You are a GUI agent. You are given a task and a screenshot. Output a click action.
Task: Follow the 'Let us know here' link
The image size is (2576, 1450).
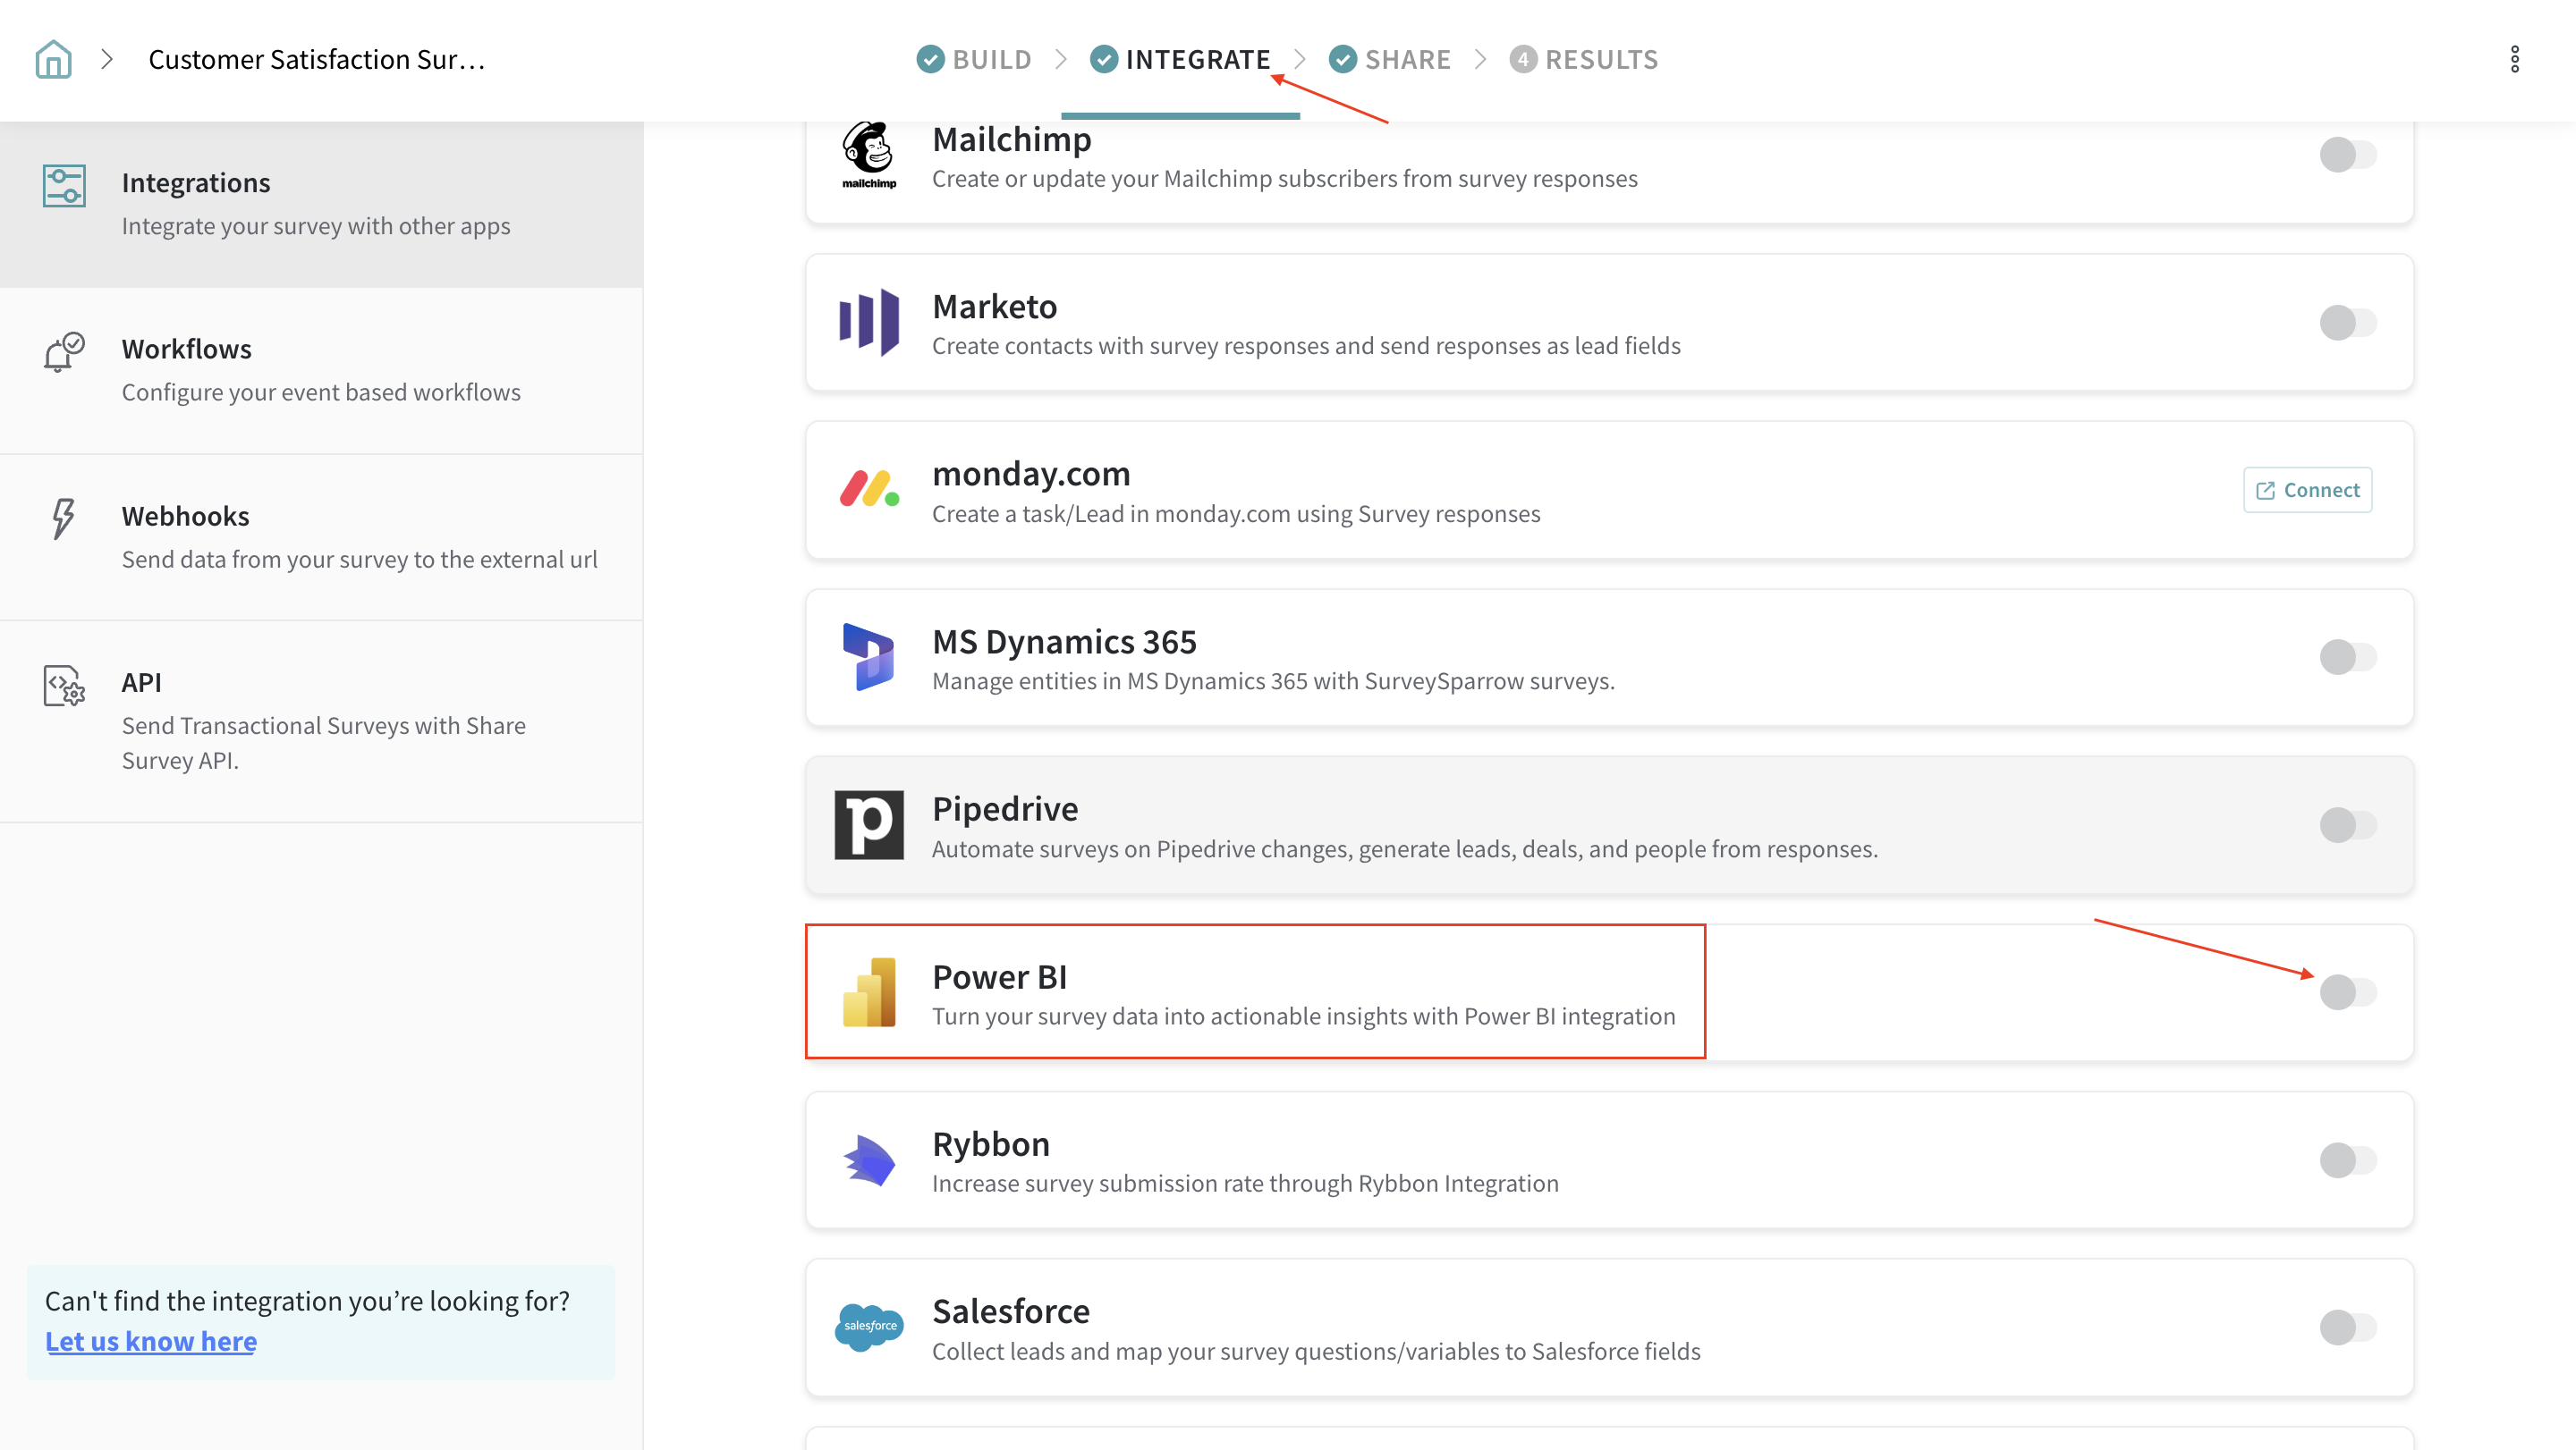pos(151,1341)
